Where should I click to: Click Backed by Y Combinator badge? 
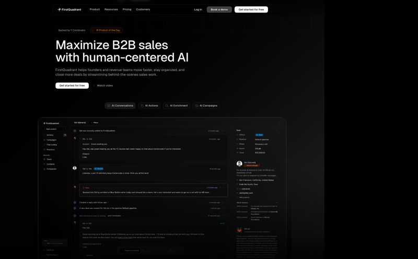click(x=72, y=30)
